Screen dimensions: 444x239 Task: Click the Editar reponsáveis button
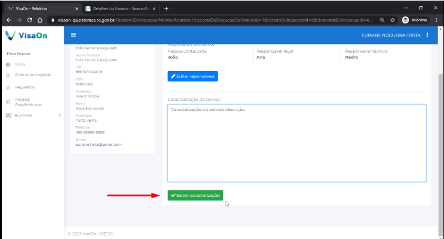tap(193, 76)
